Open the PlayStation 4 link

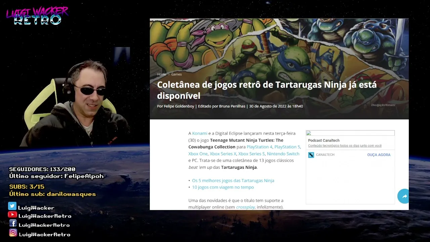(259, 147)
